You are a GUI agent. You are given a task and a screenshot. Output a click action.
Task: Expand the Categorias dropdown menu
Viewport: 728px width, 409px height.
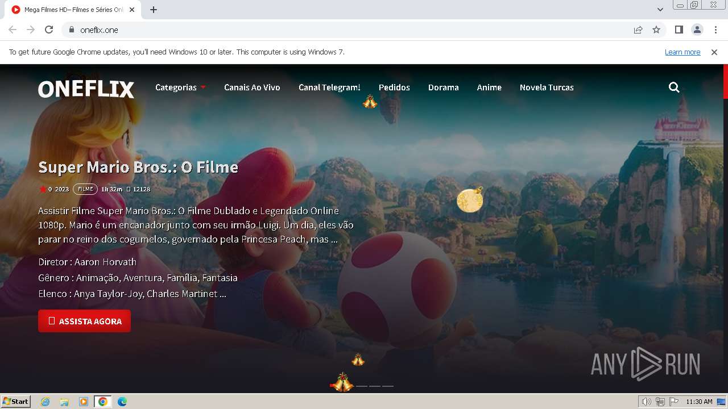[x=180, y=87]
